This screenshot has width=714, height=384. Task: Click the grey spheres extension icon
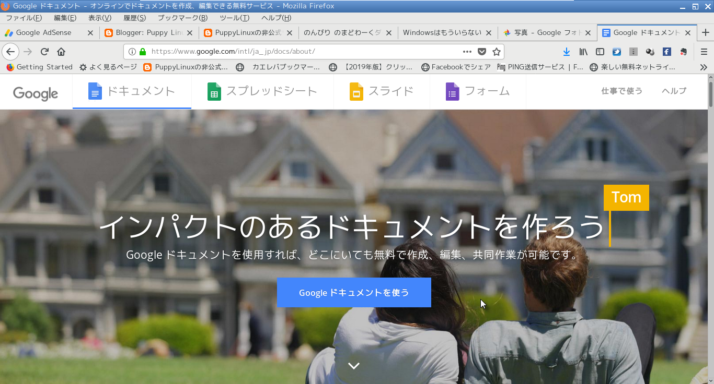(650, 52)
